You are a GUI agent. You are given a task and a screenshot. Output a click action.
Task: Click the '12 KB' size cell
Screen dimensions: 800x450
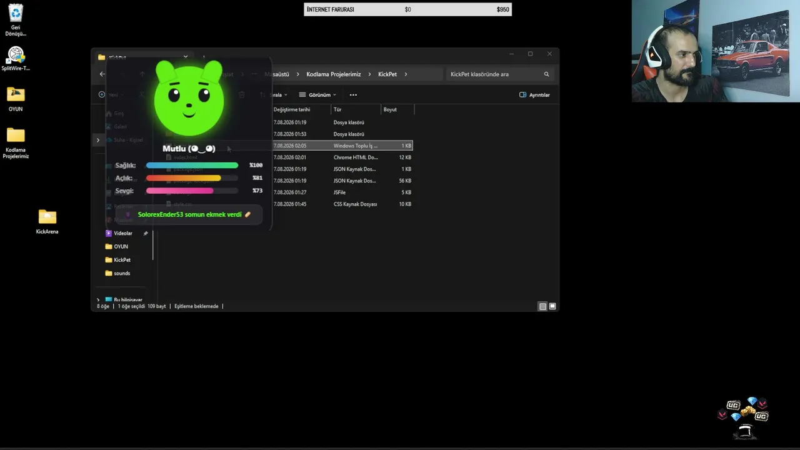coord(405,157)
